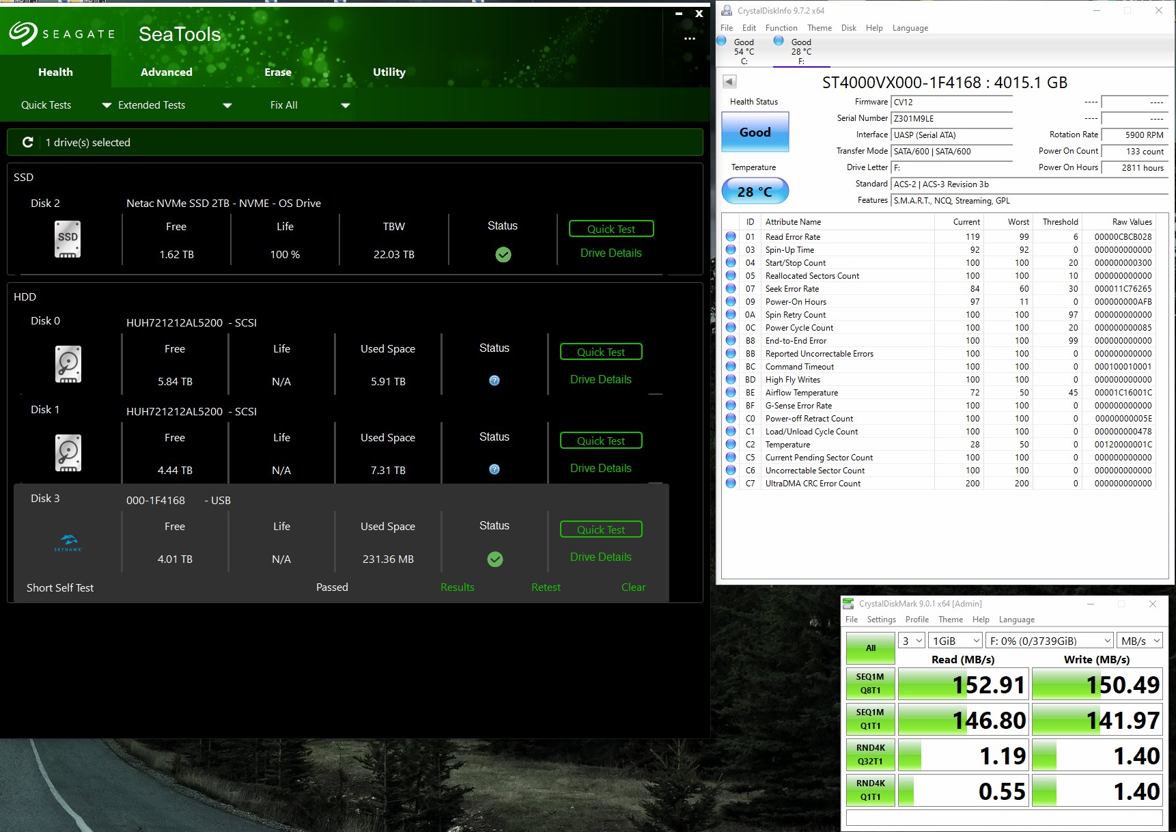View Results of the Short Self Test
Image resolution: width=1176 pixels, height=832 pixels.
point(458,587)
